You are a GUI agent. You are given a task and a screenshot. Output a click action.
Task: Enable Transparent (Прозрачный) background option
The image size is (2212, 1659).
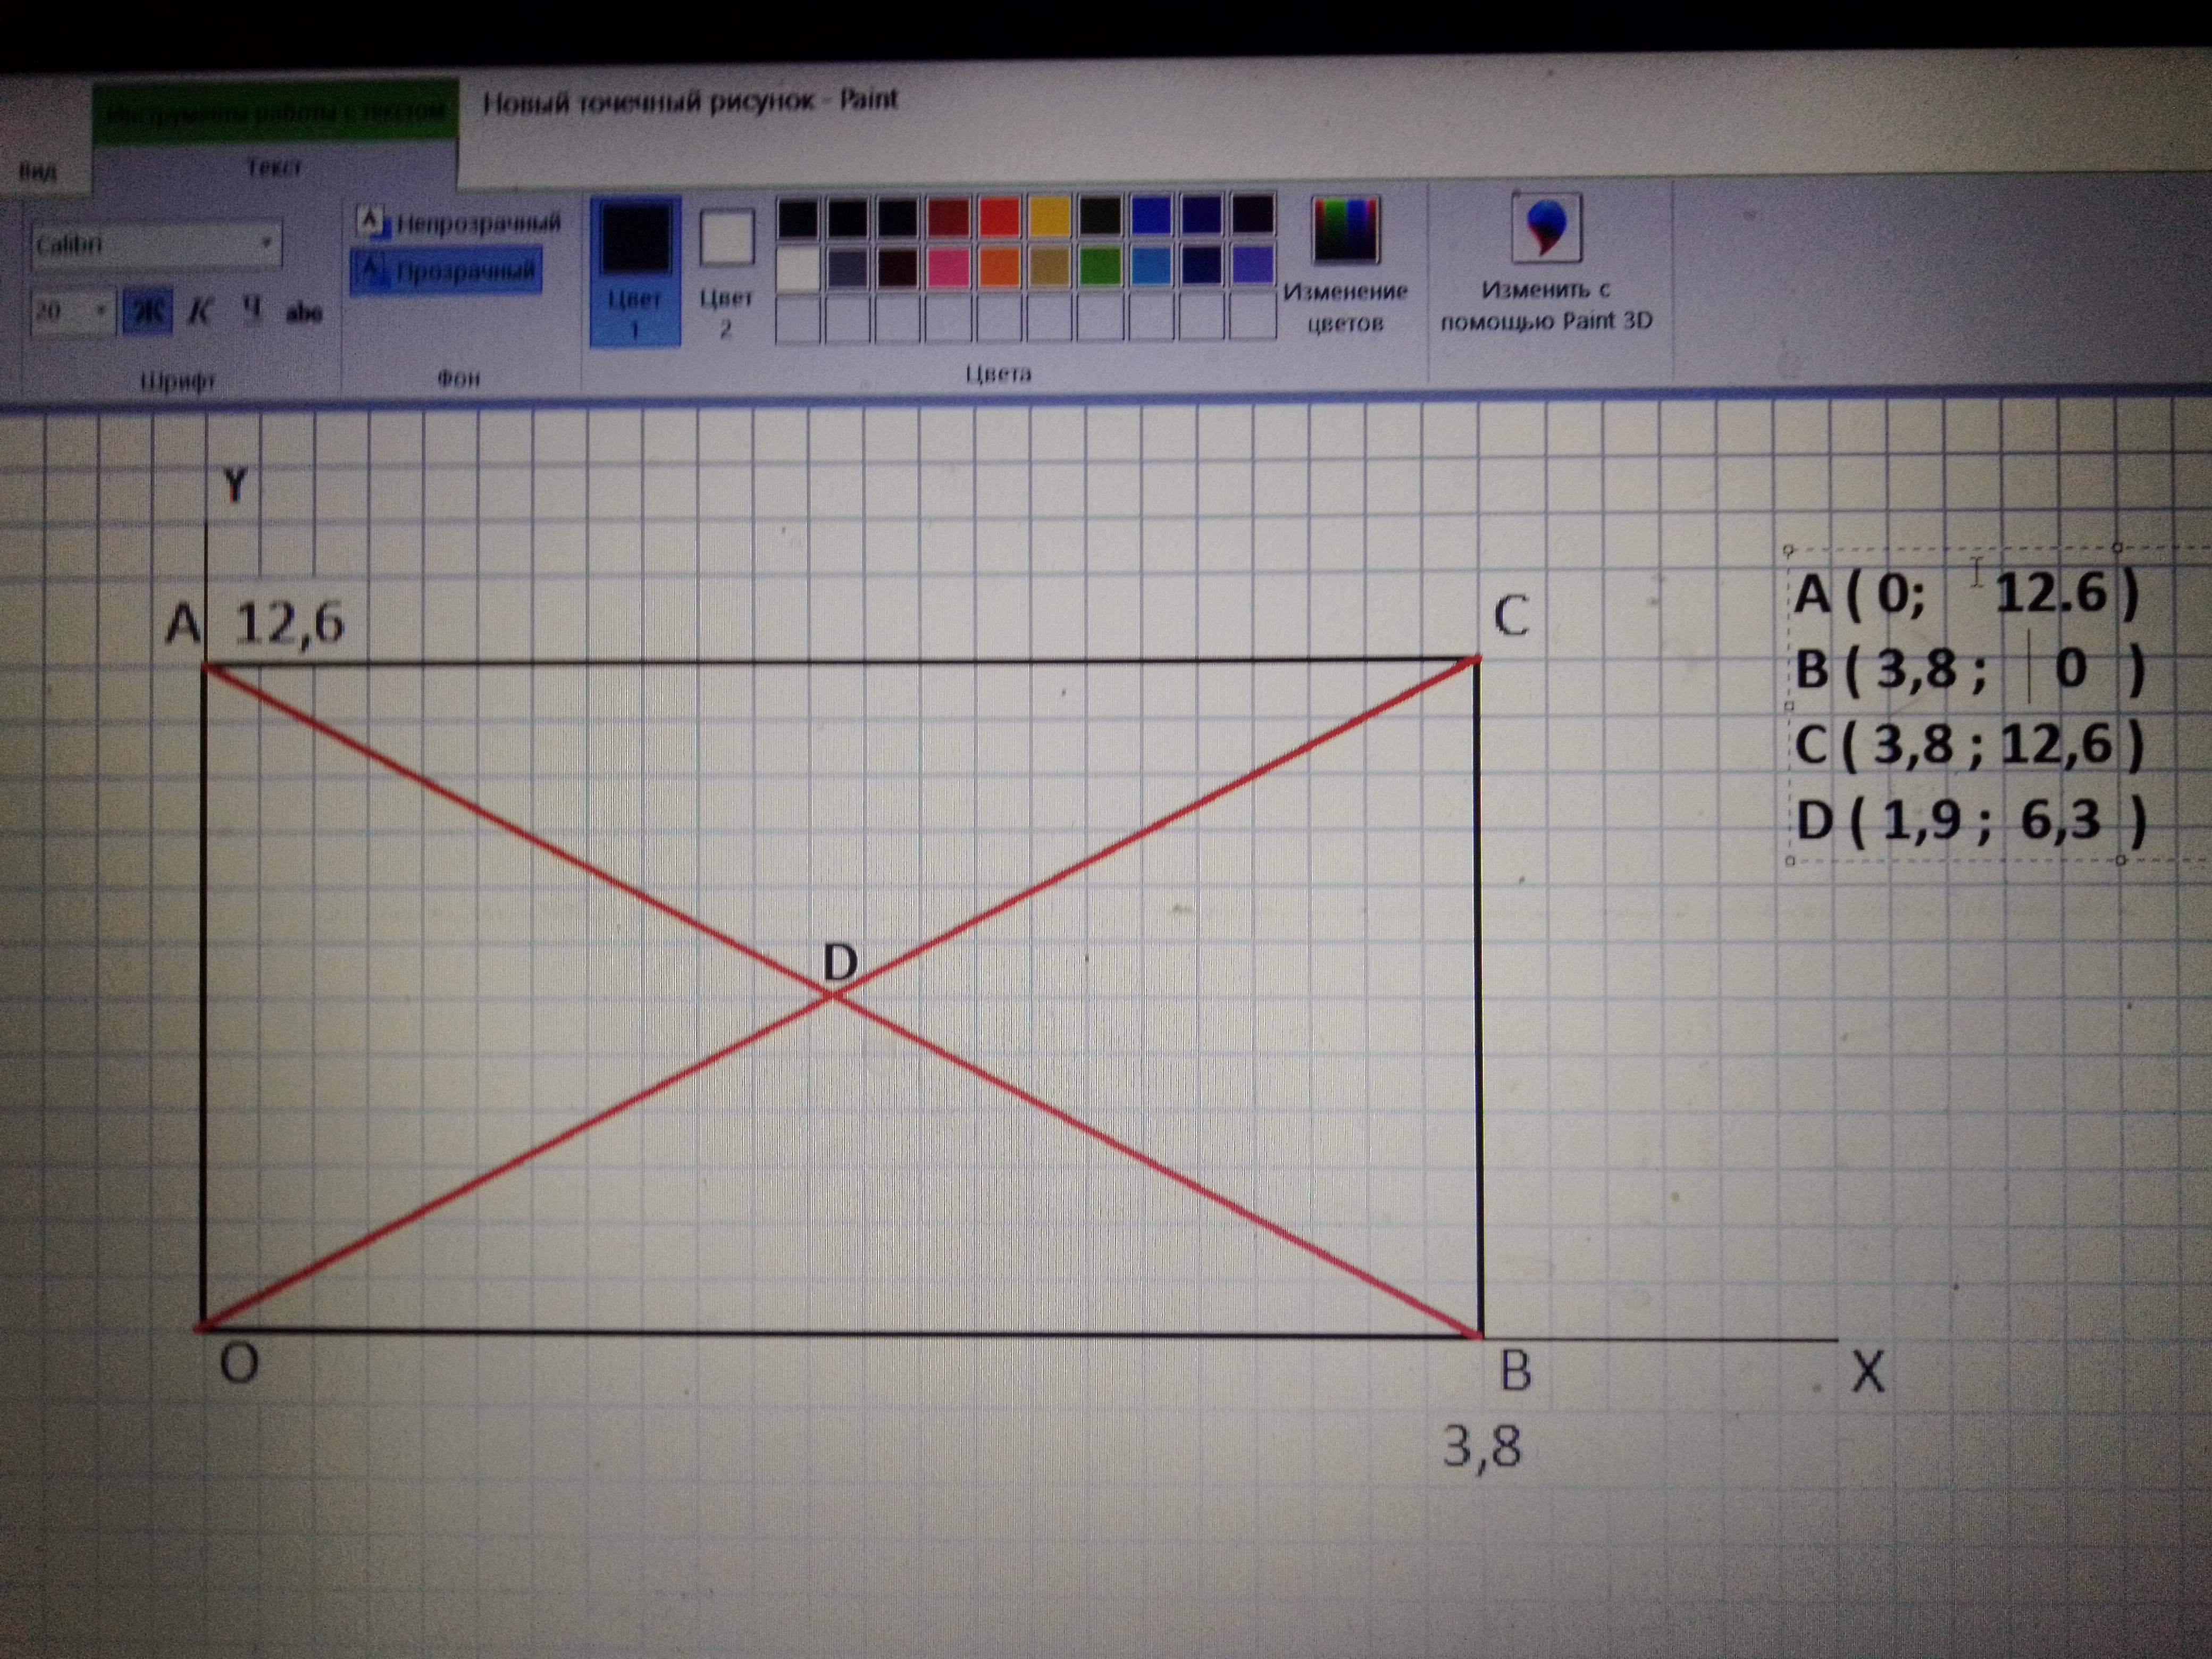point(447,271)
